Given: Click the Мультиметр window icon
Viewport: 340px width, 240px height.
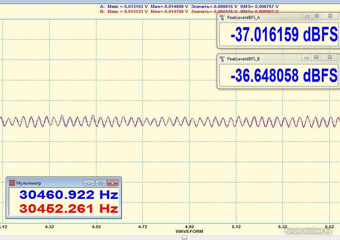Looking at the screenshot, I should click(11, 183).
